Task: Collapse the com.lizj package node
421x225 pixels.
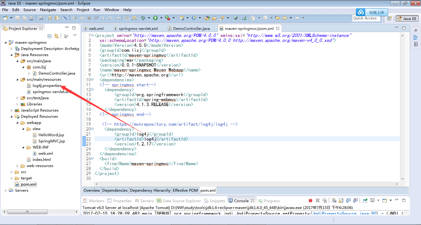Action: [24, 67]
